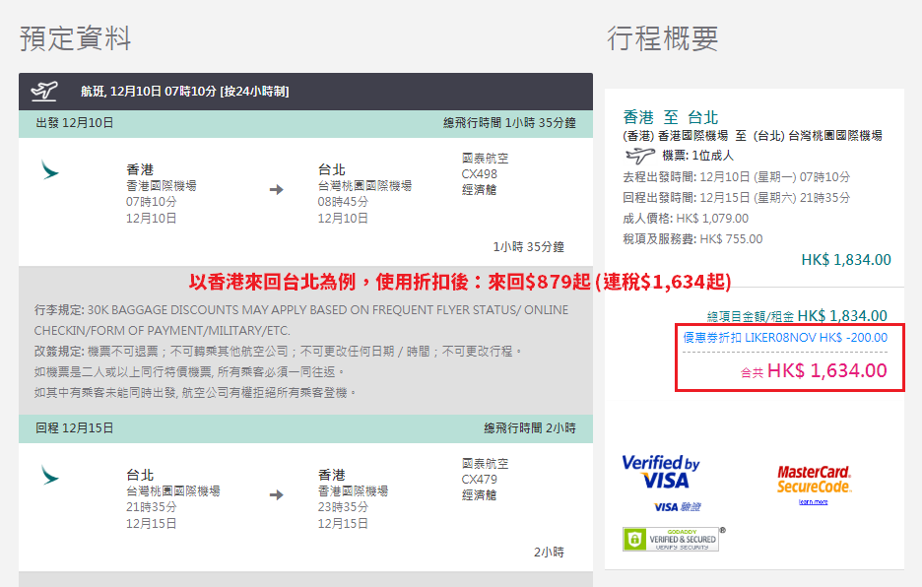Click the 出發 12月10日 section bar label
The image size is (922, 587).
point(75,123)
